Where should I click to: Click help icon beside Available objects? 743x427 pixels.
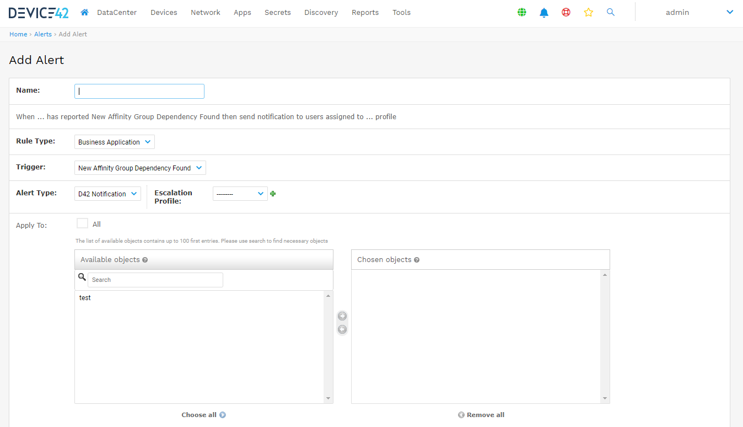[x=145, y=260]
